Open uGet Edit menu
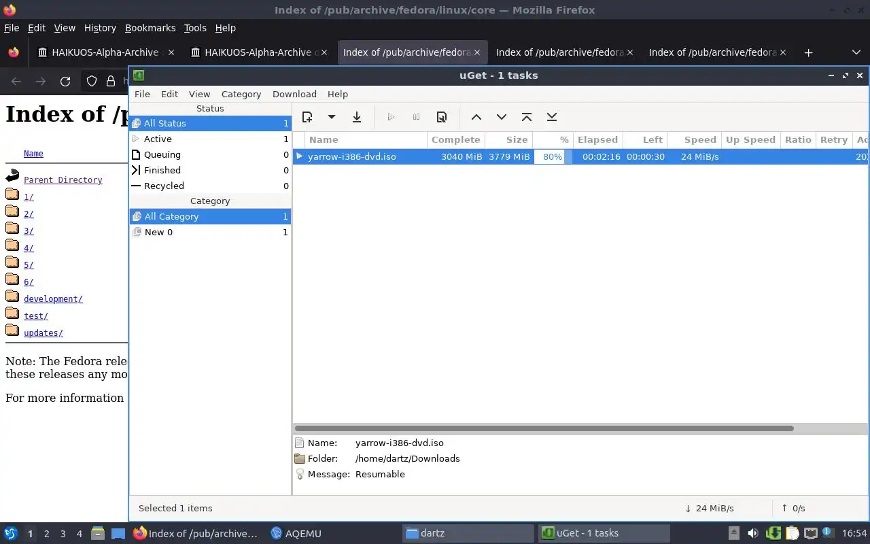This screenshot has height=544, width=870. [x=169, y=94]
